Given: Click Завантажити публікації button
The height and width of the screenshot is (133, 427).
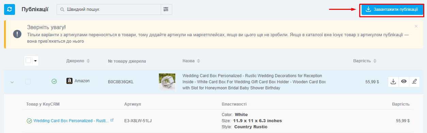Looking at the screenshot, I should (x=392, y=9).
